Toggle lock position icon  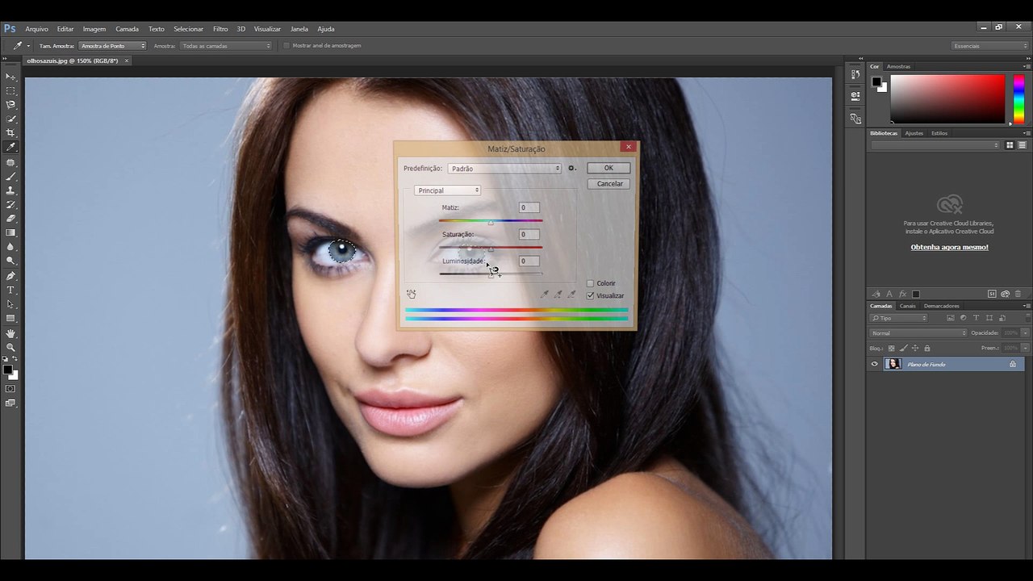915,348
